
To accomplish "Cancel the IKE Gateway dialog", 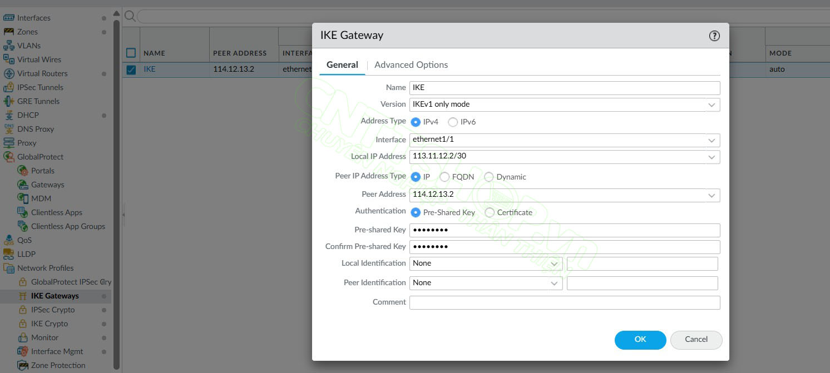I will pos(696,340).
